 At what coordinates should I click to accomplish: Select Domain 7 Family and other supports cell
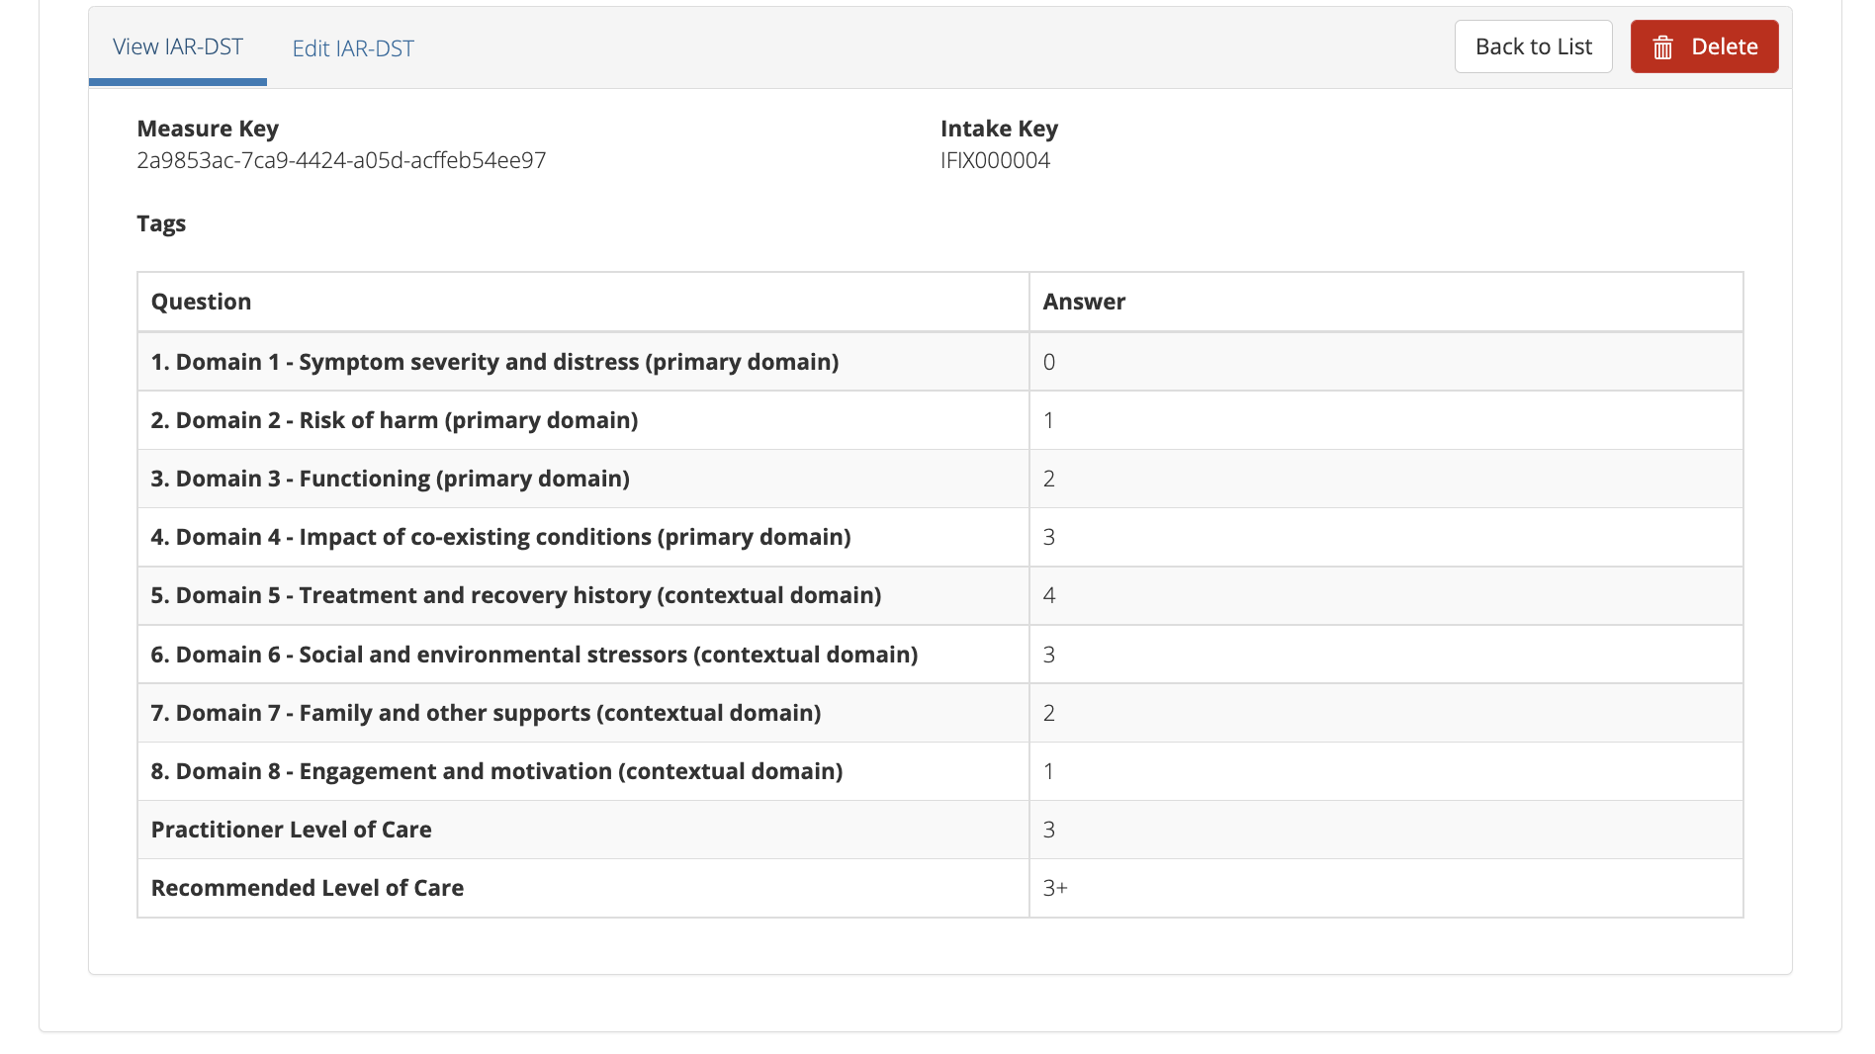point(583,713)
